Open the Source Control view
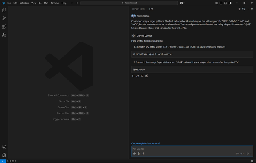256x163 pixels. click(x=4, y=18)
